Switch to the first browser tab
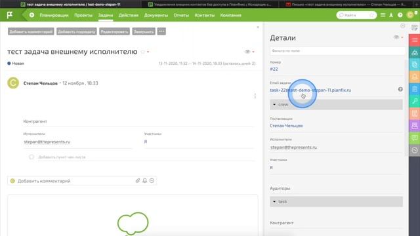Viewport: 420px width, 236px height. 71,5
